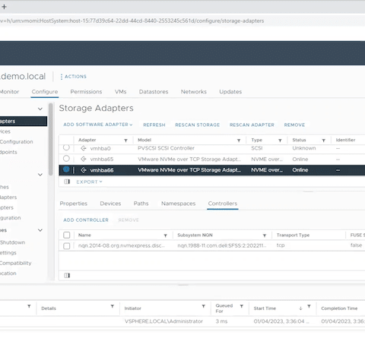The width and height of the screenshot is (365, 338).
Task: Switch to the adapter Properties tab
Action: [x=74, y=204]
